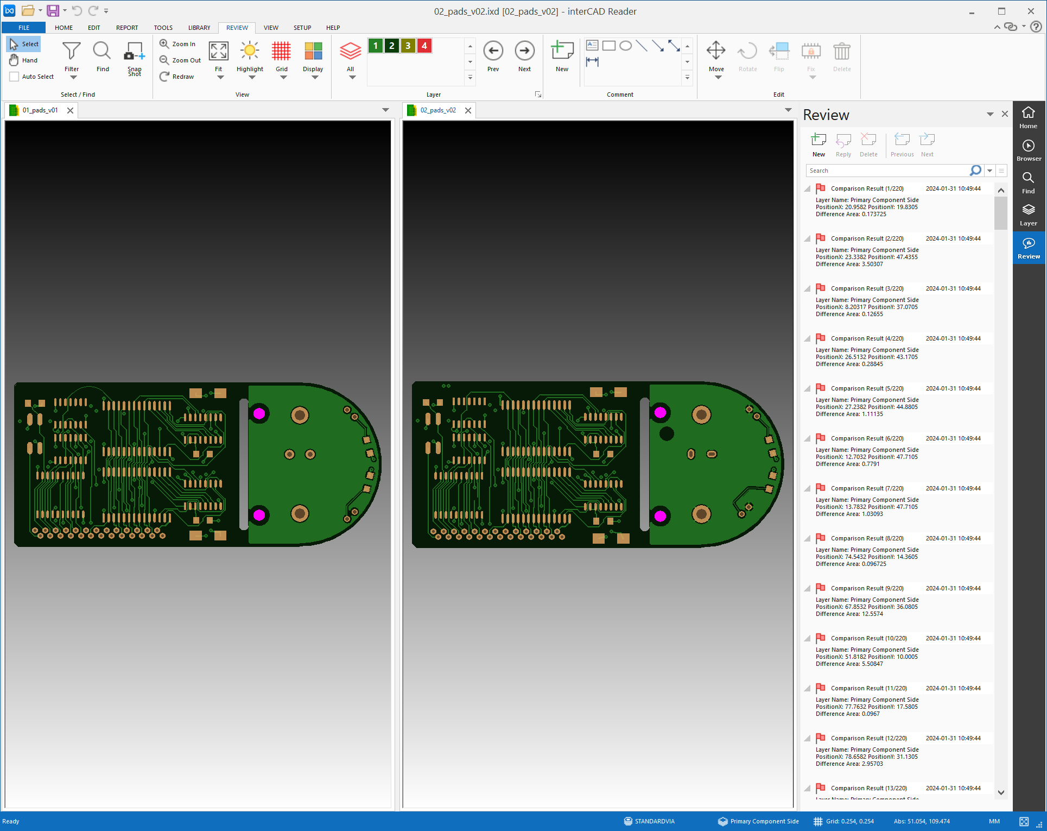Open the TOOLS ribbon tab
The height and width of the screenshot is (831, 1047).
tap(163, 28)
